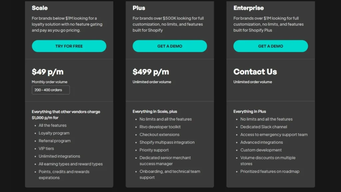Screen dimensions: 341x192
Task: Click the "Referral program" feature item
Action: (55, 141)
